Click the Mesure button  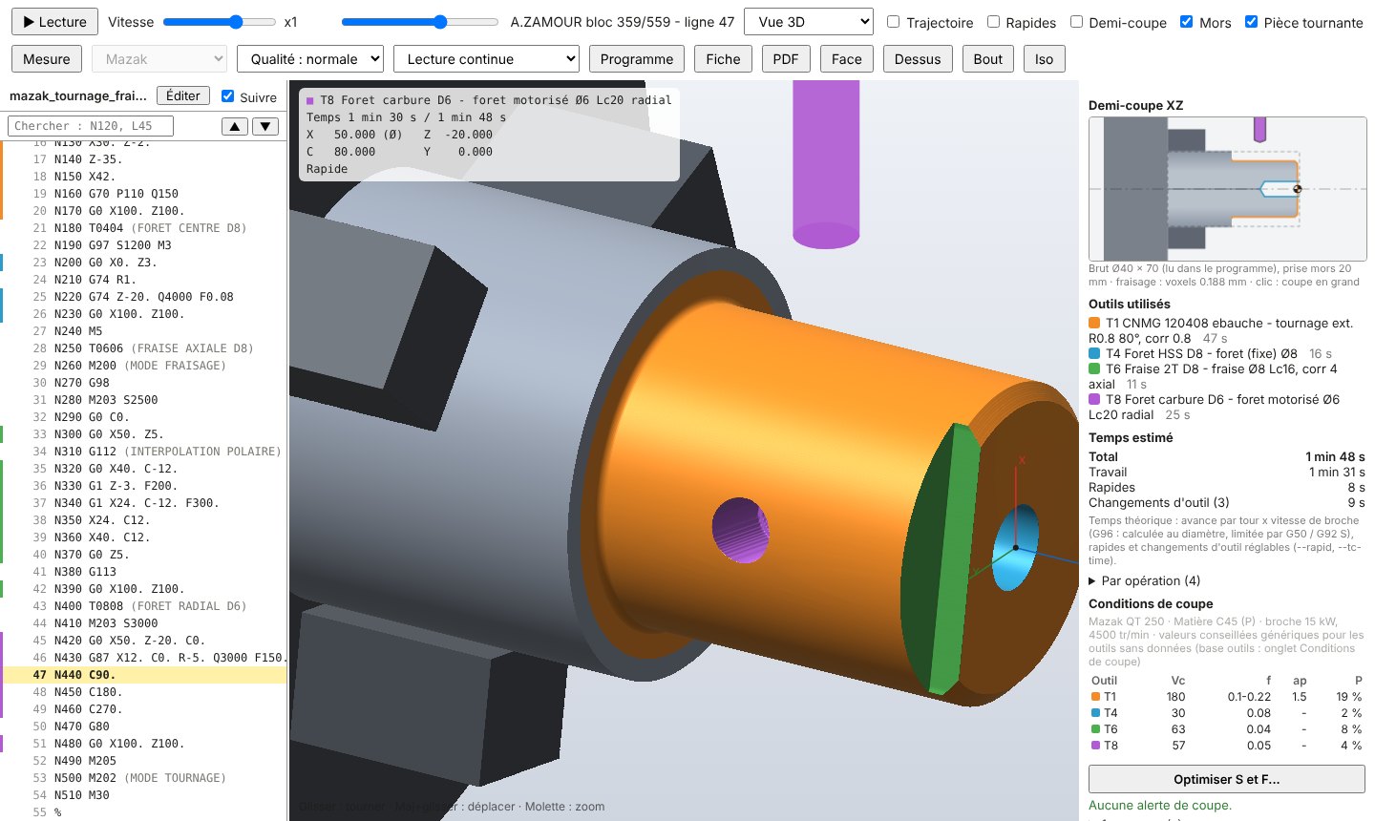click(x=47, y=59)
